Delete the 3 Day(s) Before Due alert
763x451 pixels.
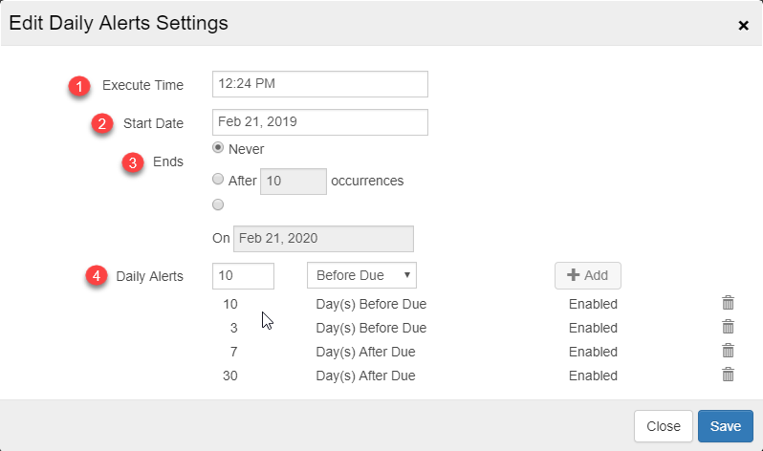point(728,328)
